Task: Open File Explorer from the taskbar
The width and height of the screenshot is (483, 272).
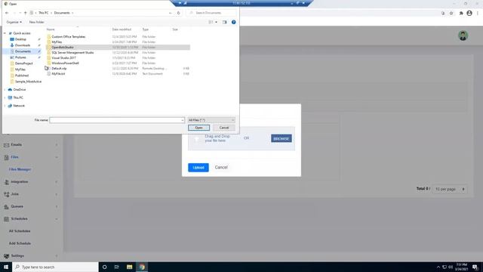Action: [x=129, y=267]
